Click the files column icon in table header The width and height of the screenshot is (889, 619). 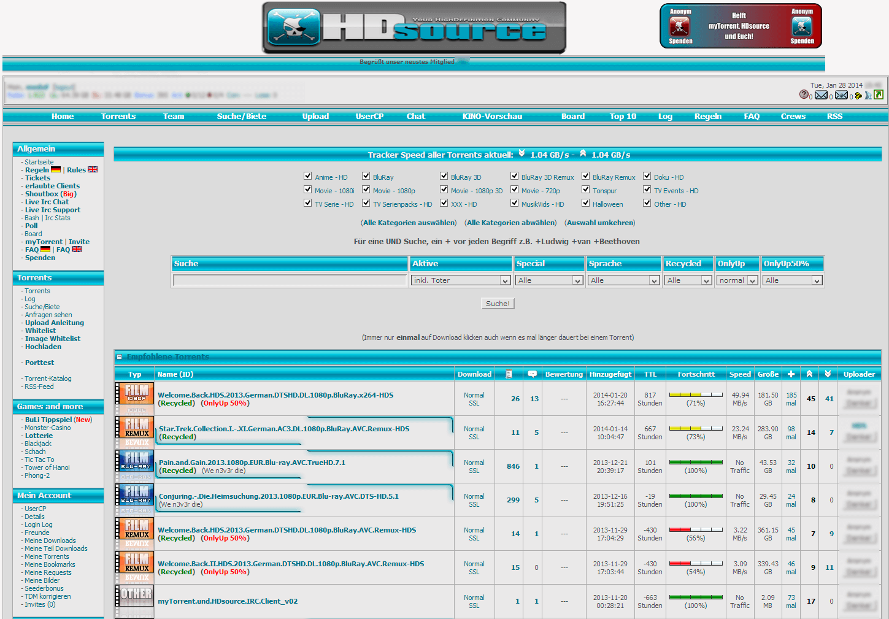509,374
